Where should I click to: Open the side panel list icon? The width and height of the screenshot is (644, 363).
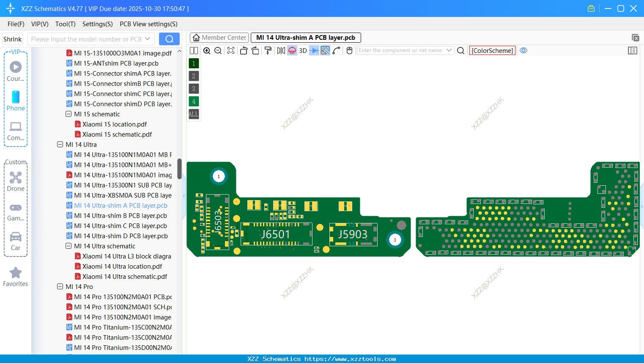[x=633, y=50]
